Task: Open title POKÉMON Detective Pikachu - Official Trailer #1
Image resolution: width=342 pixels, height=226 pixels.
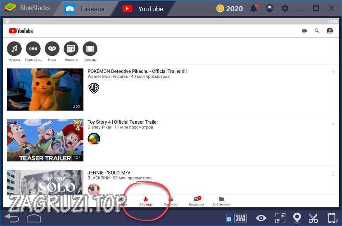Action: pyautogui.click(x=137, y=71)
